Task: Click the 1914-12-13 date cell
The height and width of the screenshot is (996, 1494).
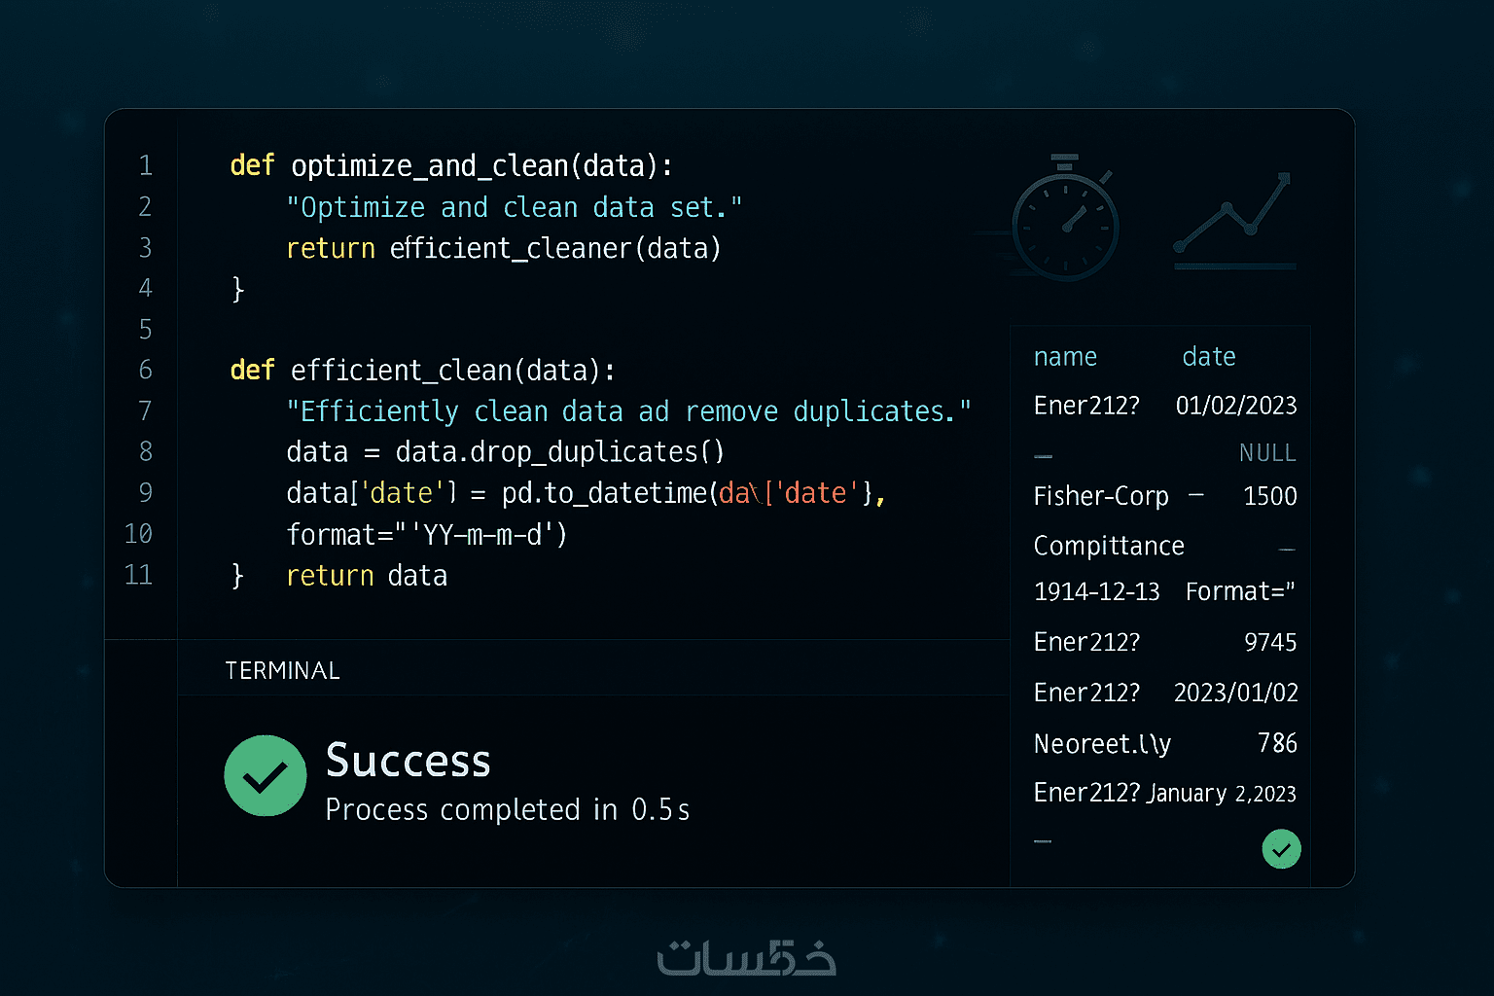Action: pyautogui.click(x=1096, y=591)
